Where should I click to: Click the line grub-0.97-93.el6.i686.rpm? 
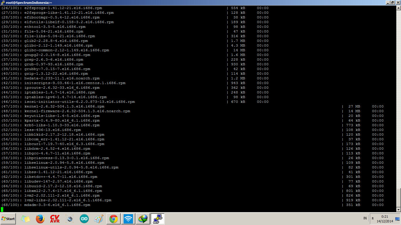pos(54,64)
